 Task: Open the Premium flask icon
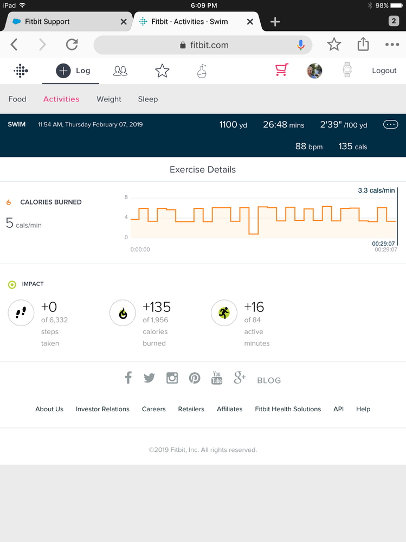click(x=202, y=71)
